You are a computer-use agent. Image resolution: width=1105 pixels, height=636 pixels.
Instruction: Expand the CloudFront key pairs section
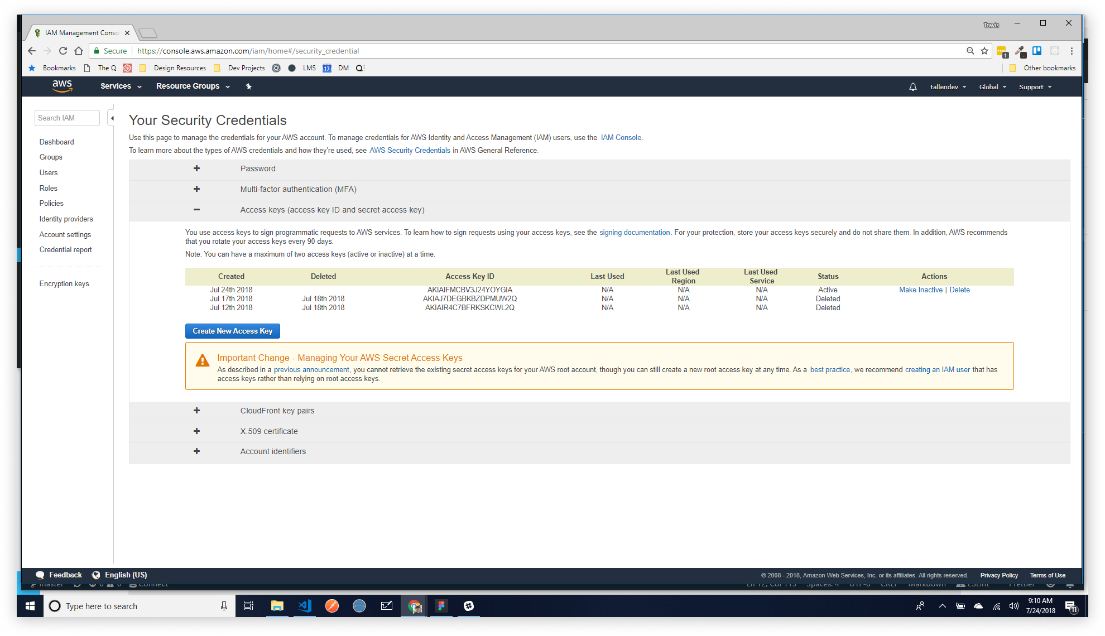pos(196,411)
